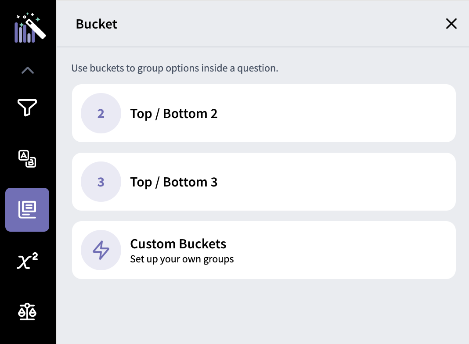Viewport: 469px width, 344px height.
Task: Open the chi-square statistics tool
Action: click(27, 261)
